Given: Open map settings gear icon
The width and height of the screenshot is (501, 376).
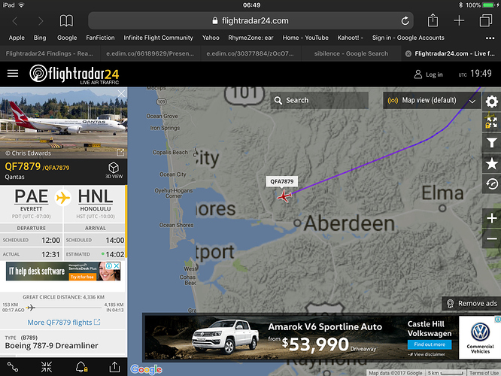Looking at the screenshot, I should pyautogui.click(x=491, y=102).
